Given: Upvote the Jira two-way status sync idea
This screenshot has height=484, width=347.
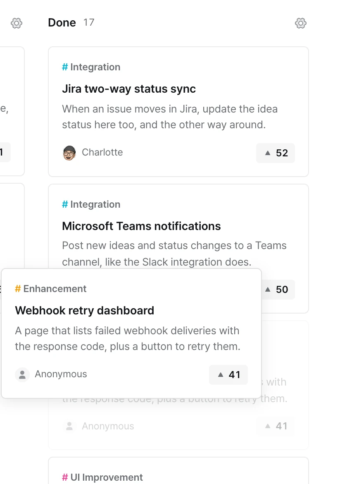Looking at the screenshot, I should [x=276, y=153].
